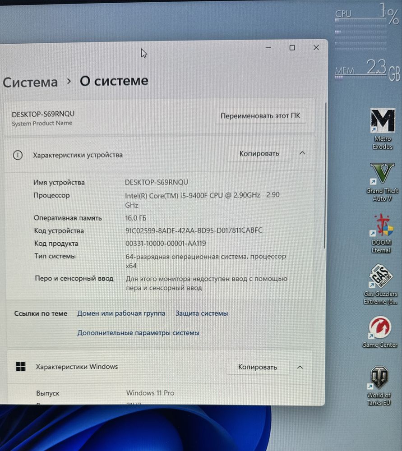Click the Перо и сенсорный ввод label
The width and height of the screenshot is (402, 451).
(74, 278)
